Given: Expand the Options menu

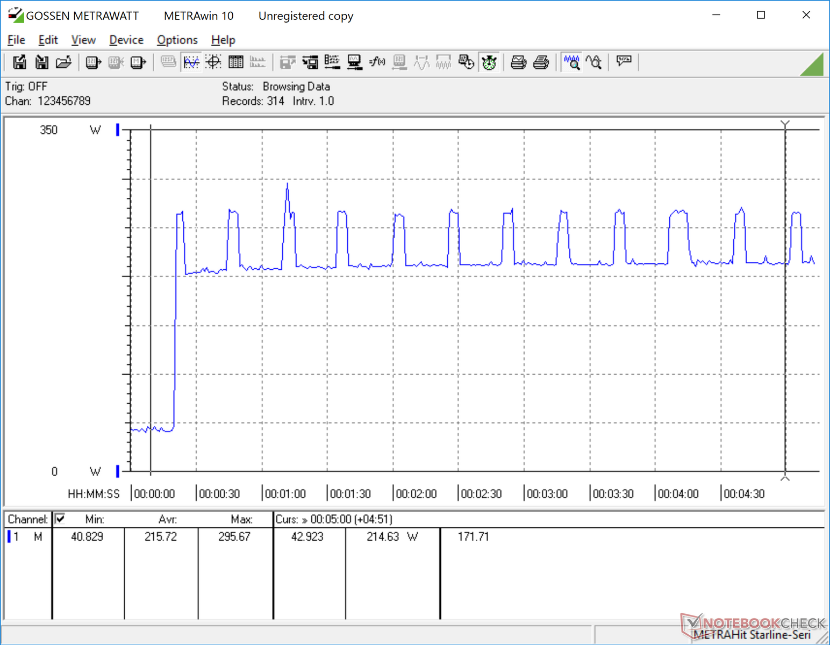Looking at the screenshot, I should tap(177, 40).
